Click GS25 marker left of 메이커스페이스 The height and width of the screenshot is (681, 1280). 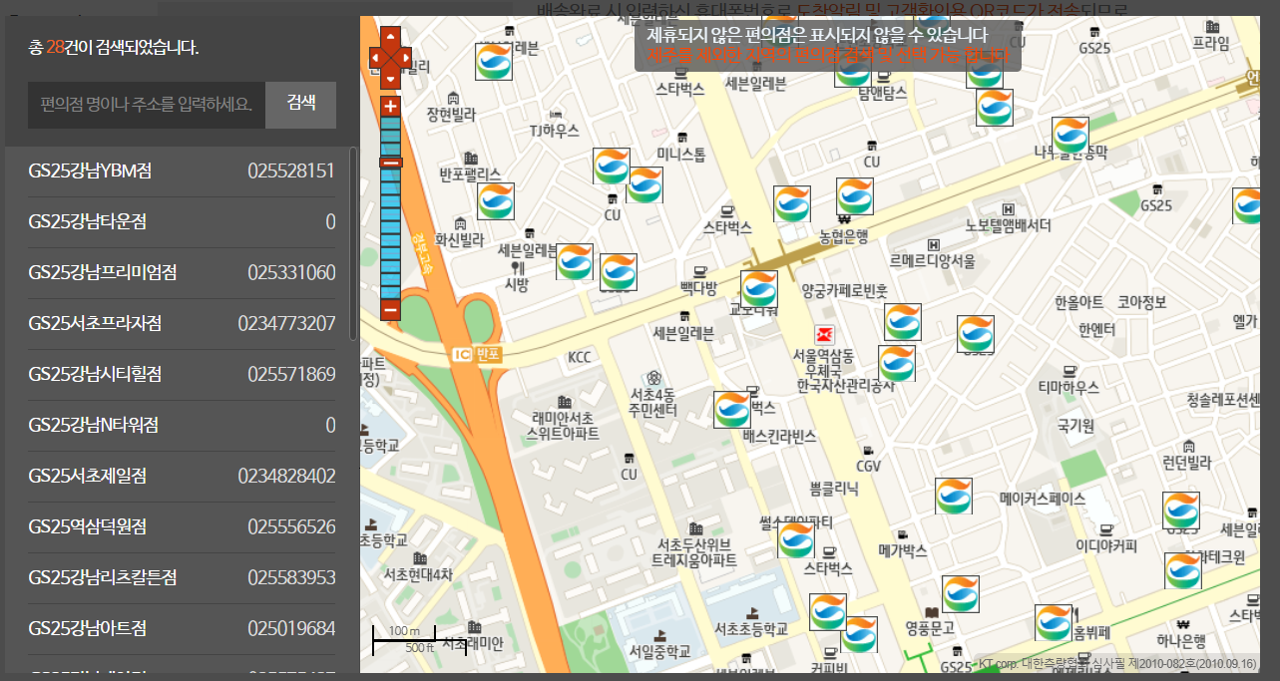coord(954,497)
